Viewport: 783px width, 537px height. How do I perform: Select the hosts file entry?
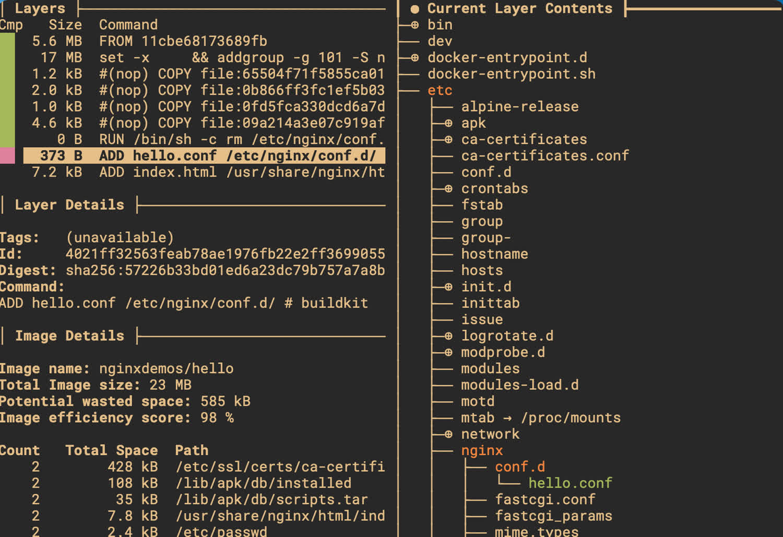coord(482,270)
